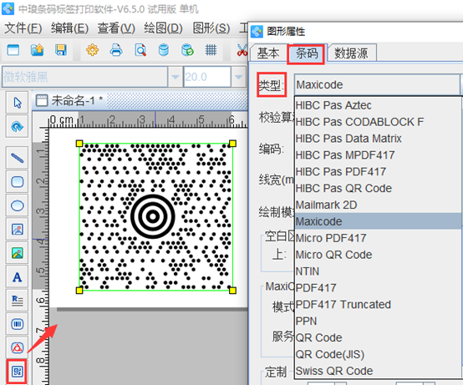This screenshot has height=385, width=463.
Task: Choose Mailmark 2D barcode type
Action: 378,205
